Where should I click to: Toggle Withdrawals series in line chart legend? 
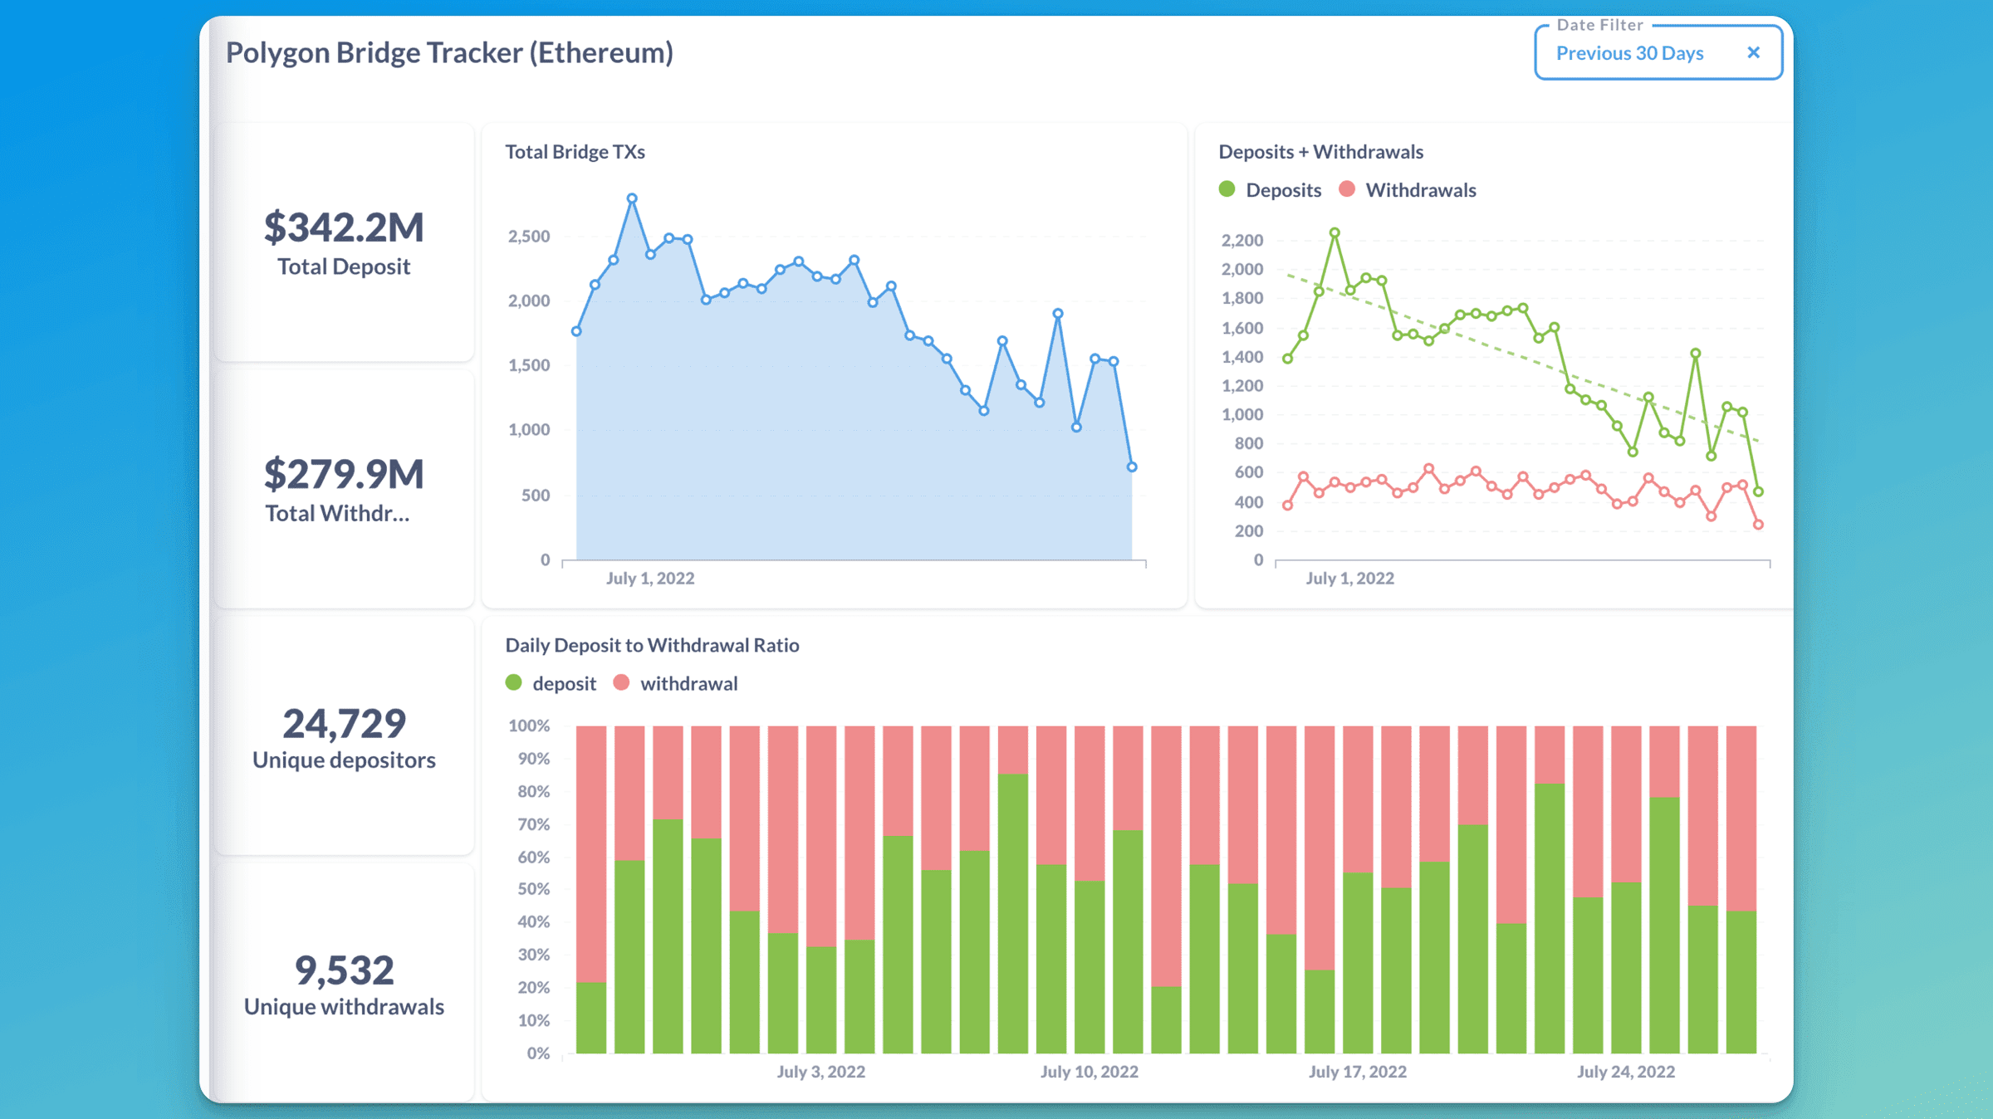click(1408, 190)
